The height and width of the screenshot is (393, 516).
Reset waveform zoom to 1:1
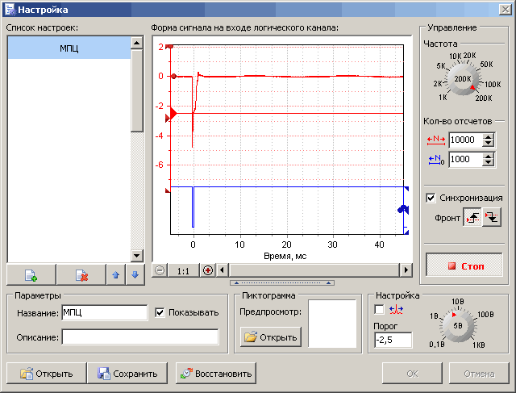pos(184,270)
